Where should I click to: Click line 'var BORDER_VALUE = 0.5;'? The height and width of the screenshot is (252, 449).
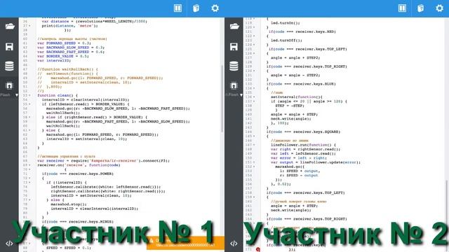coord(63,56)
